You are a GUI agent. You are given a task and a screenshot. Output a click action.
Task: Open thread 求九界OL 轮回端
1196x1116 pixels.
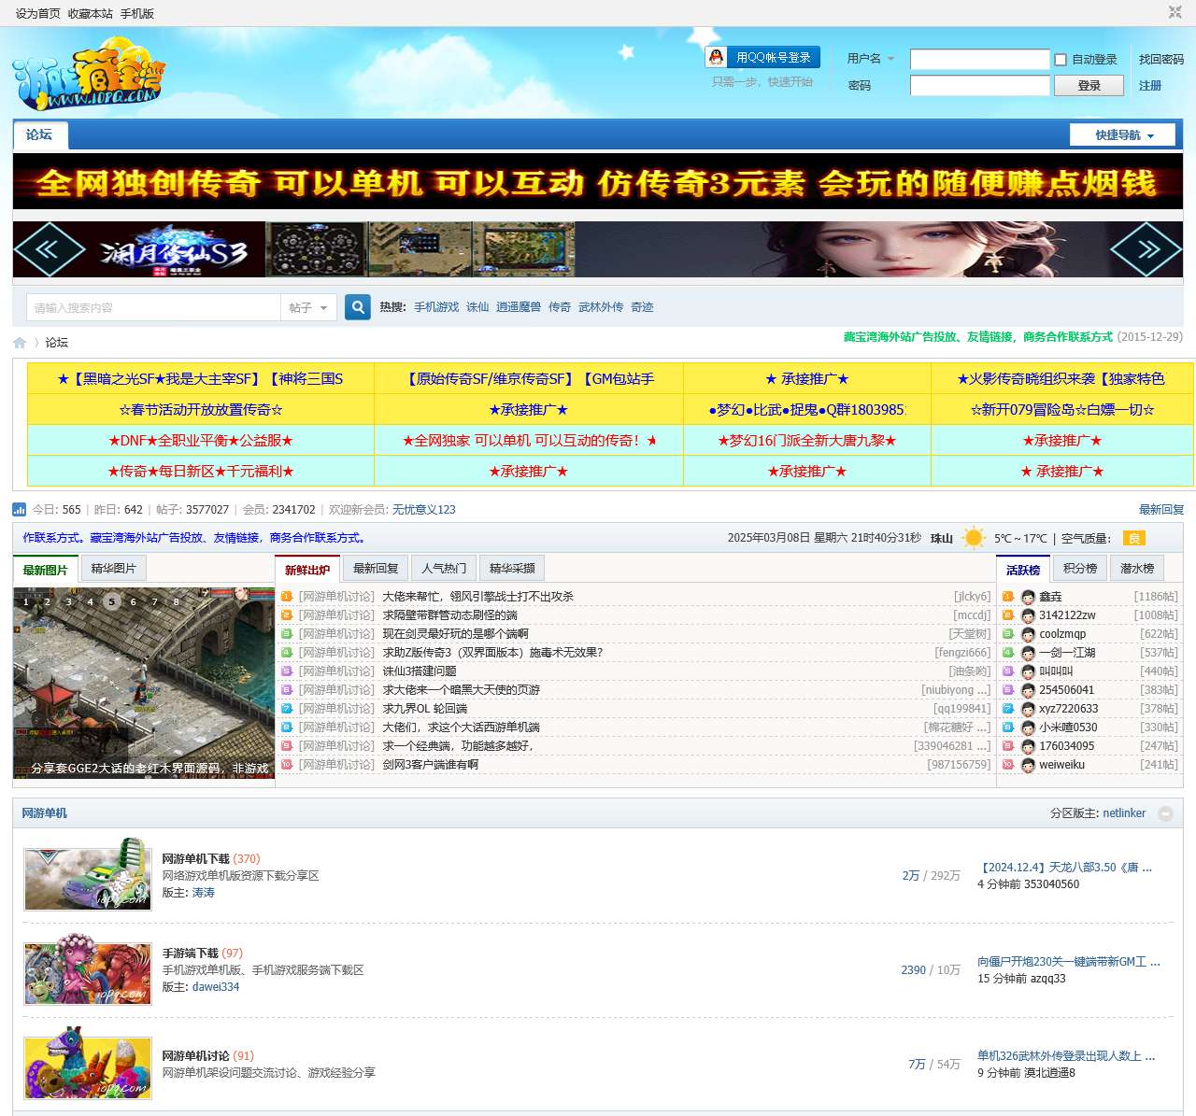pyautogui.click(x=425, y=709)
